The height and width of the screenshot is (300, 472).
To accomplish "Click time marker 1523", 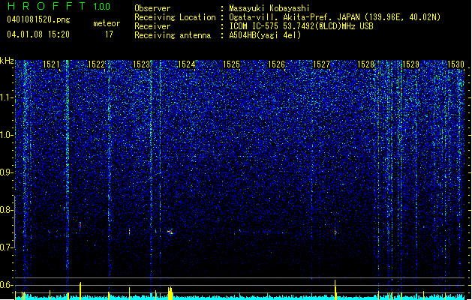I will point(142,64).
